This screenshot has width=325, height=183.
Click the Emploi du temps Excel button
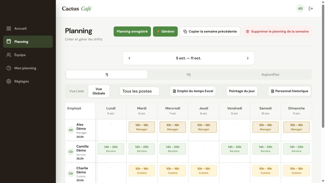click(x=193, y=91)
